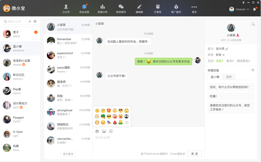
Task: Use quick reply 谢谢您关注我们的公众号
Action: coord(231,107)
